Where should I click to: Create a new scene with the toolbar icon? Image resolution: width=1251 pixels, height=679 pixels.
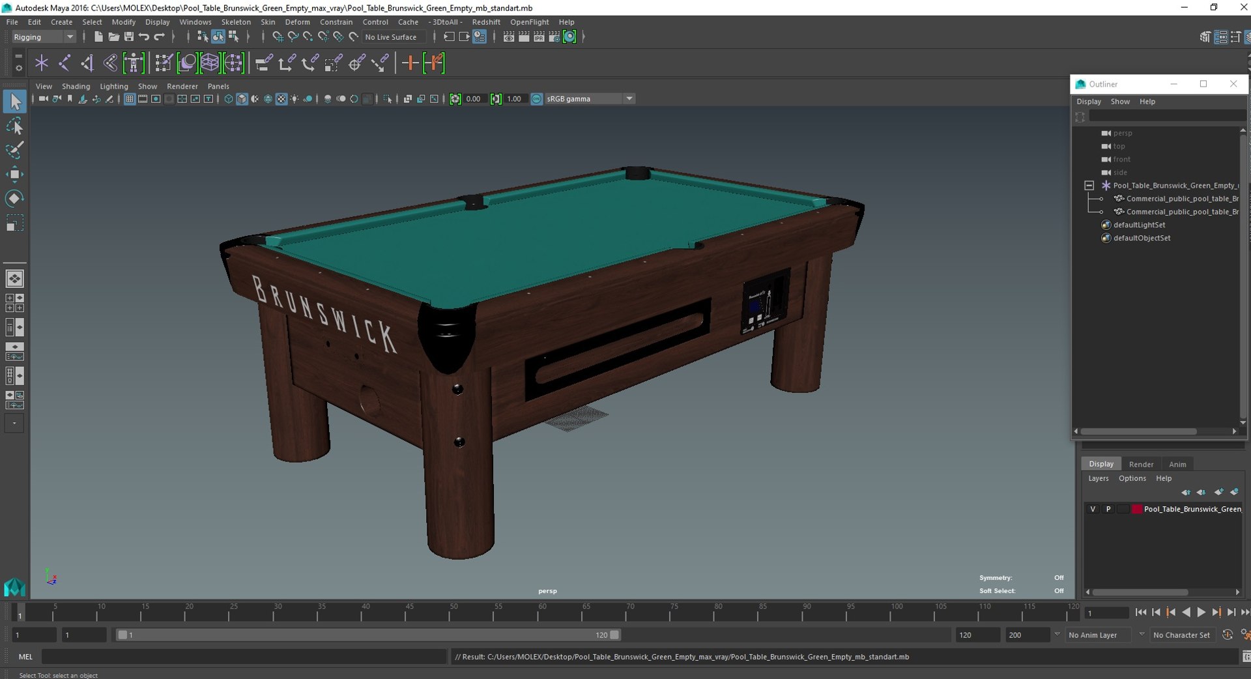click(98, 37)
